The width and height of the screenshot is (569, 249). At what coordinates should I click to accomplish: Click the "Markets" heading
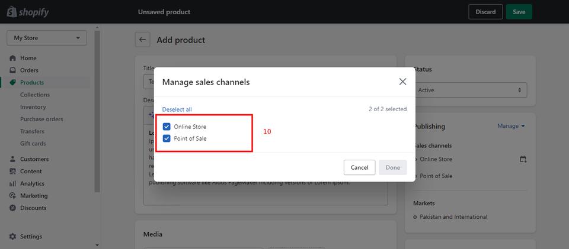click(424, 203)
